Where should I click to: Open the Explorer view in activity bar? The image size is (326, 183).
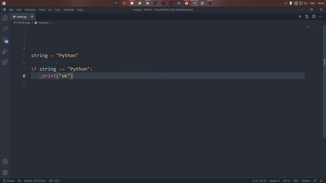point(5,18)
